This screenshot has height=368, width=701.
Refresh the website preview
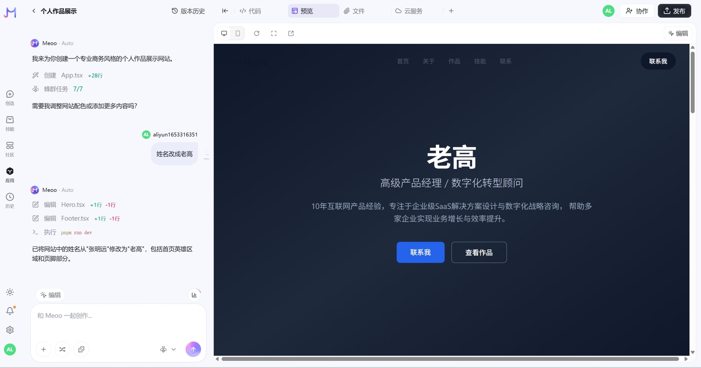point(257,33)
